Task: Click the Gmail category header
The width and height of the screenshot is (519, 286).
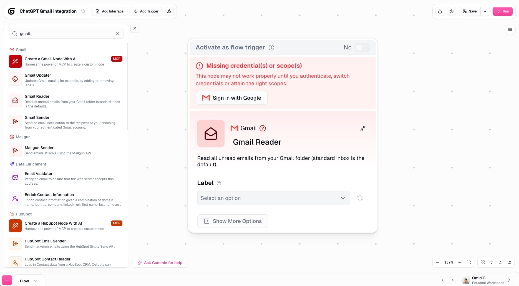Action: coord(18,50)
